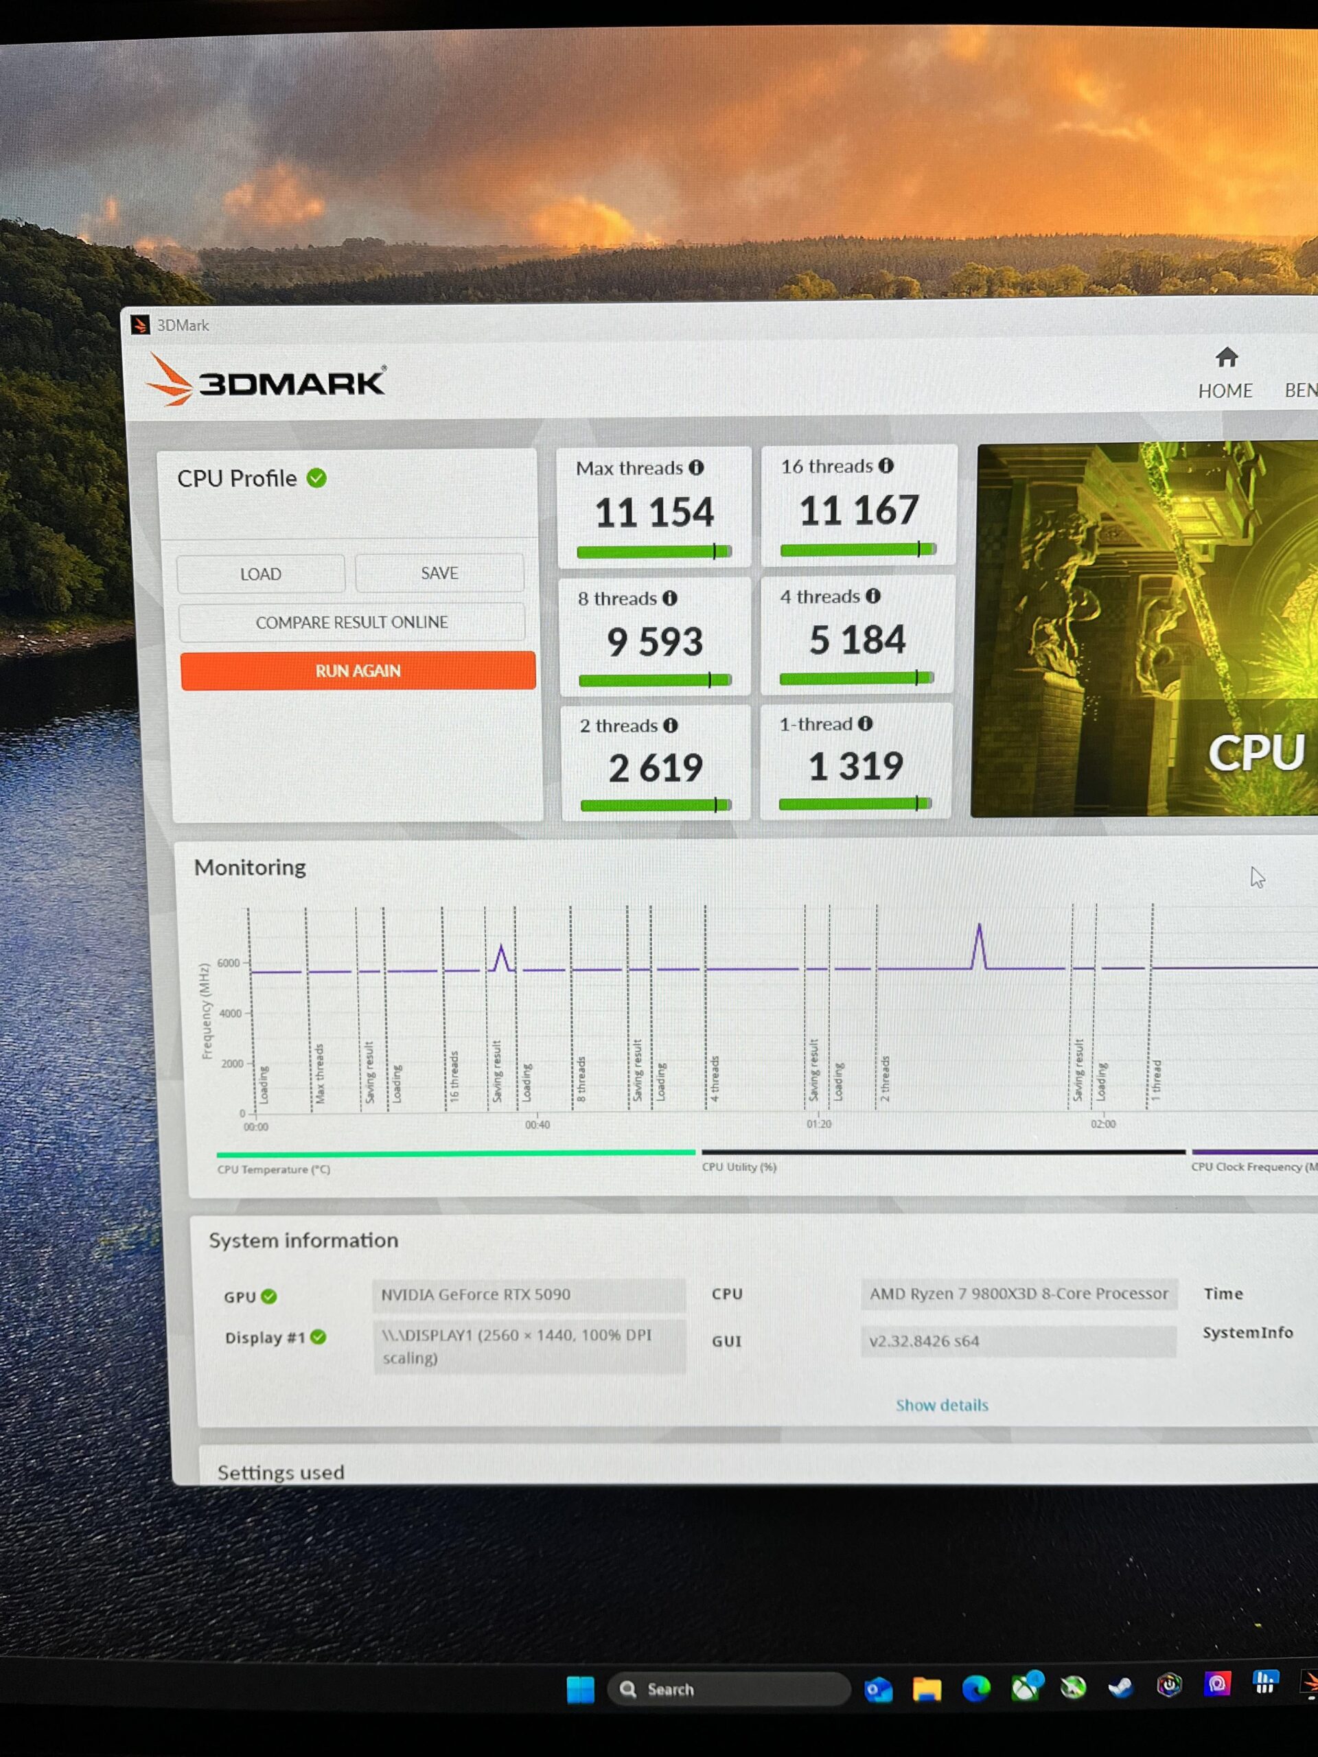
Task: Click the Max threads score bar
Action: [x=654, y=551]
